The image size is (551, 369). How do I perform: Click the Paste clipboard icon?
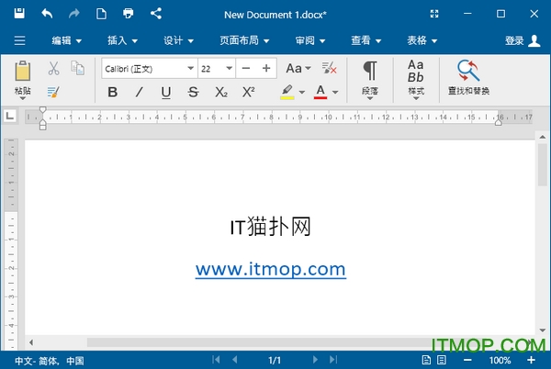[23, 71]
